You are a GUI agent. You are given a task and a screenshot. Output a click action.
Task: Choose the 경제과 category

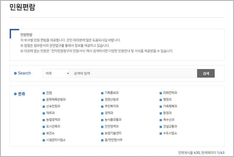[109, 113]
